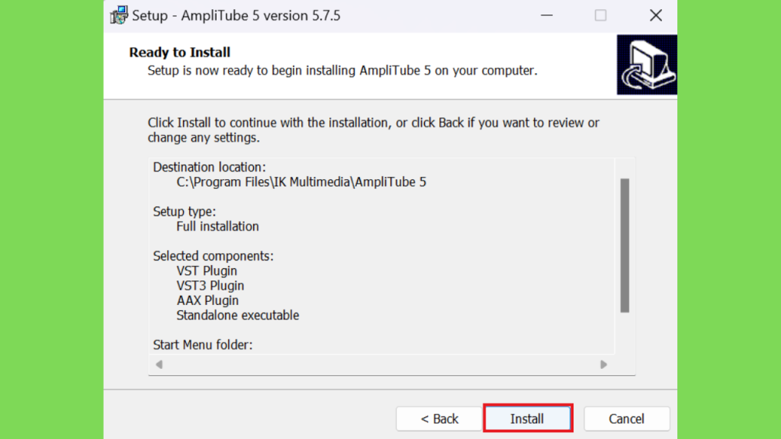
Task: Click the horizontal scrollbar track in summary box
Action: click(x=381, y=364)
